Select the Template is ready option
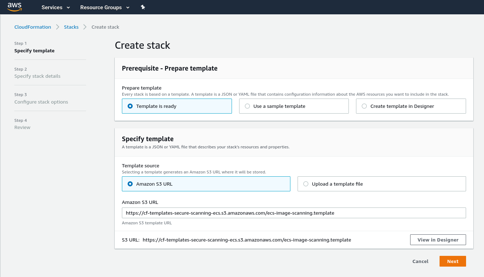This screenshot has width=484, height=277. (x=177, y=106)
